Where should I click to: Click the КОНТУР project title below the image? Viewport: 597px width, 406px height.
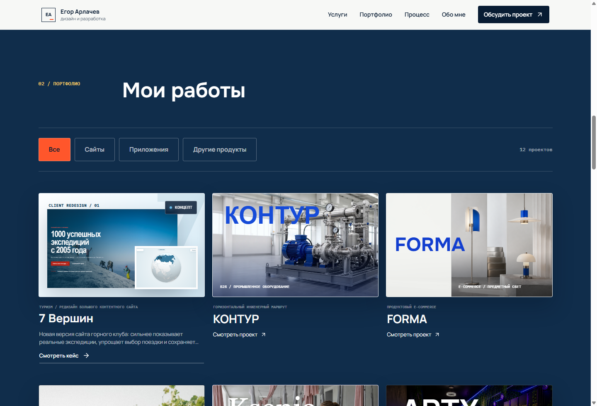[x=236, y=319]
